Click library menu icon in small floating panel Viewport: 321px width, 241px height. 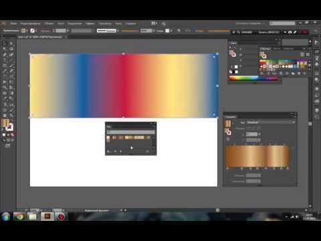coord(108,151)
